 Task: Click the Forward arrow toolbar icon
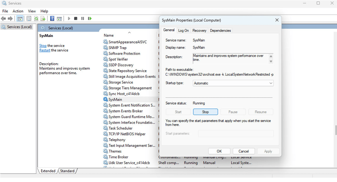pyautogui.click(x=10, y=19)
